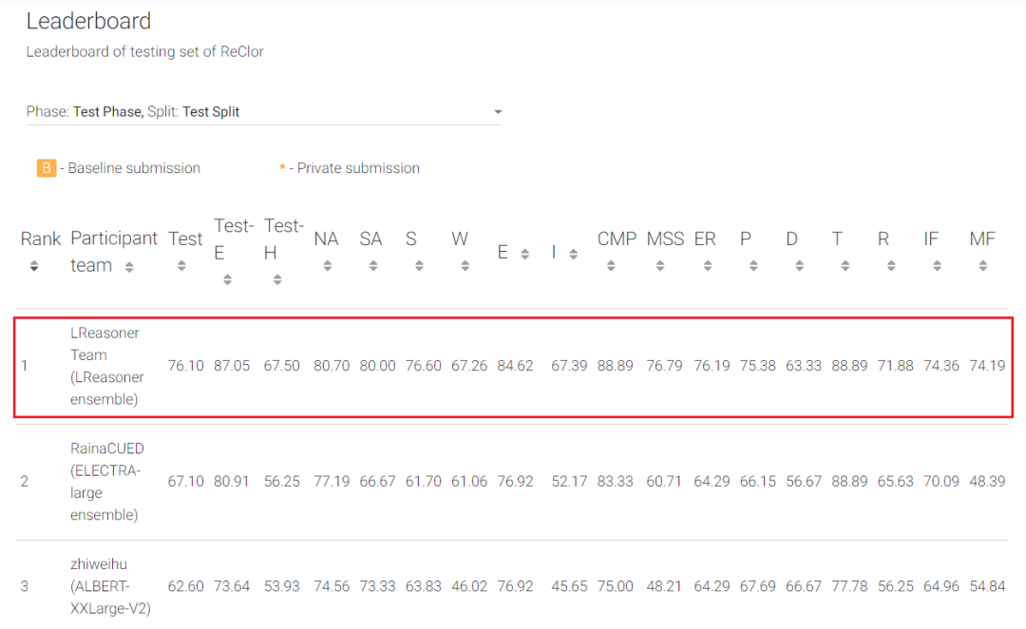The width and height of the screenshot is (1026, 629).
Task: Sort leaderboard by Rank column arrows
Action: (x=35, y=267)
